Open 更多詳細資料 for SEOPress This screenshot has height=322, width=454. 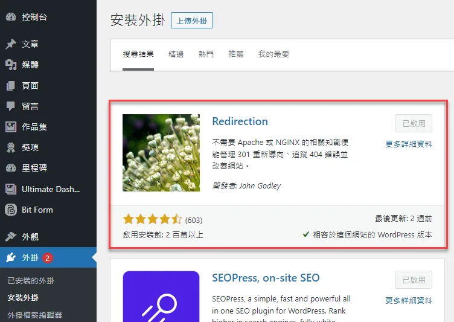[409, 300]
